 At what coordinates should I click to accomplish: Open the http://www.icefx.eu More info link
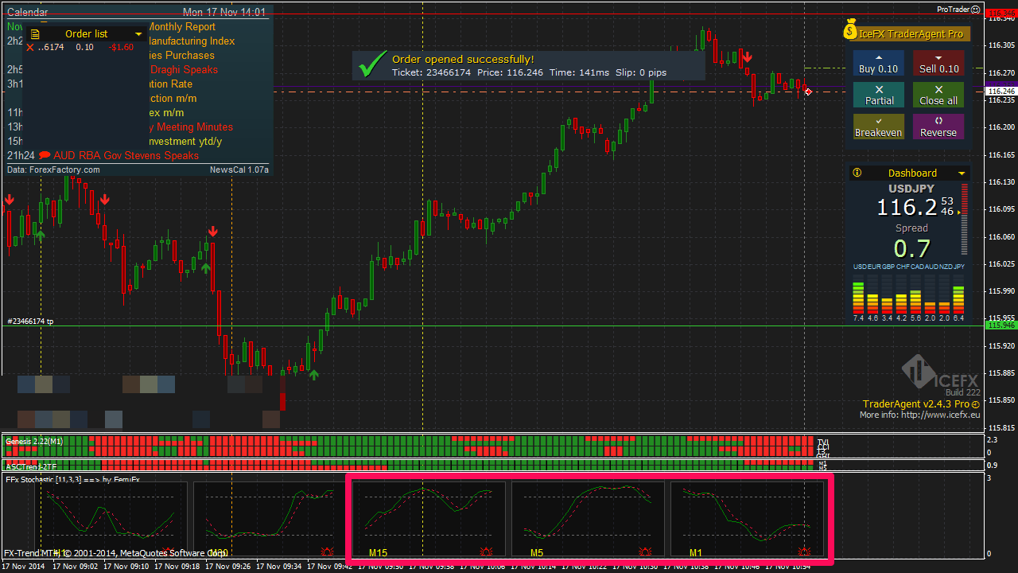click(x=940, y=415)
